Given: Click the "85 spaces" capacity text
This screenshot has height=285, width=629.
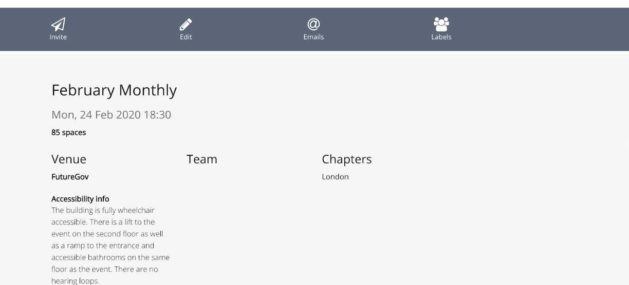Looking at the screenshot, I should (x=68, y=132).
